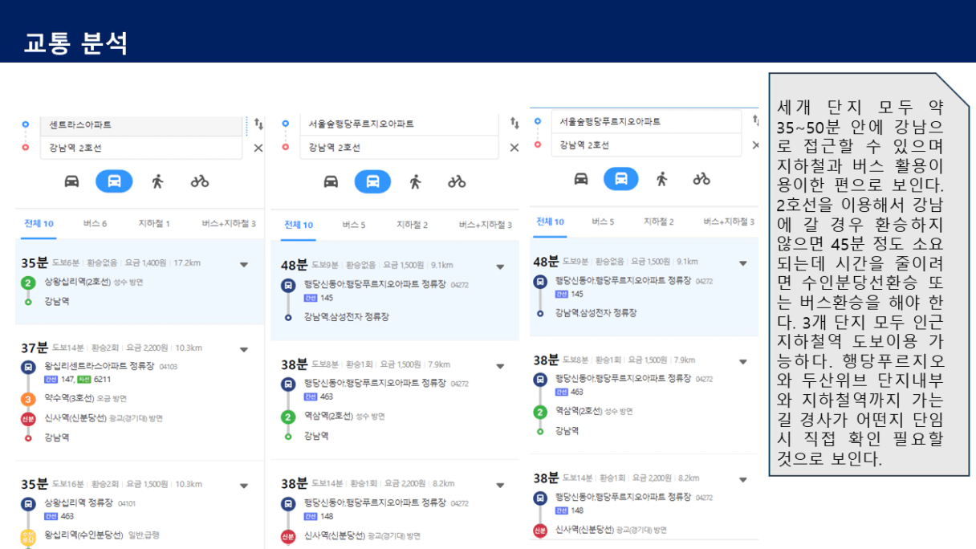The image size is (976, 549).
Task: Expand the 35분 17.2km route details
Action: click(x=244, y=264)
